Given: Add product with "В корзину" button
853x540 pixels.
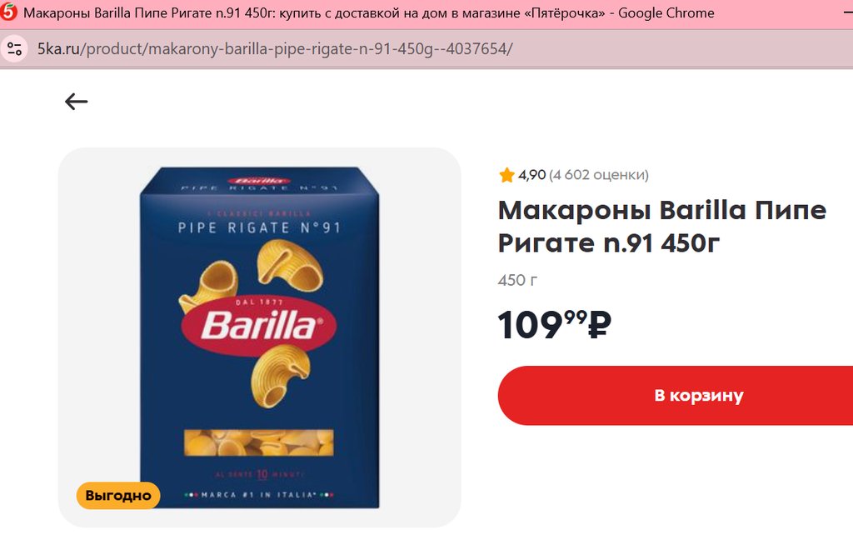Looking at the screenshot, I should click(x=675, y=396).
